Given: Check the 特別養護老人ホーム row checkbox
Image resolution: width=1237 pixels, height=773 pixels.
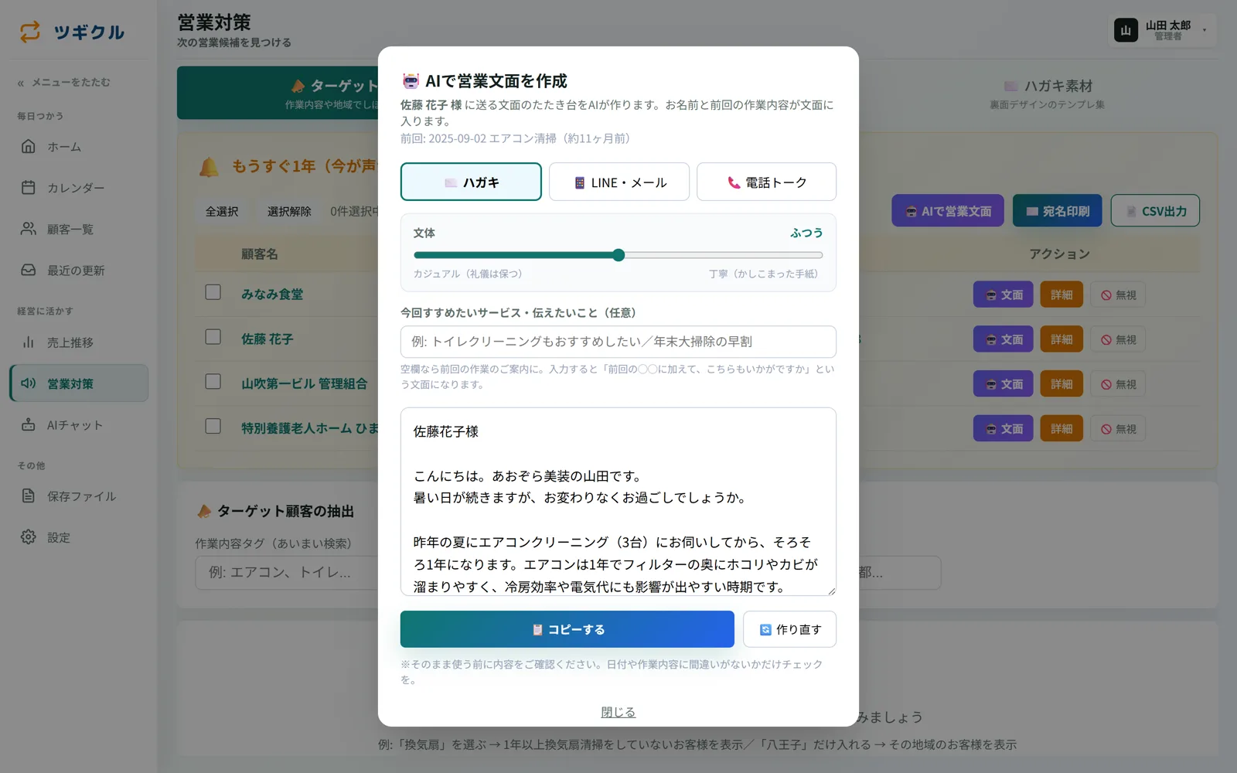Looking at the screenshot, I should click(x=213, y=427).
